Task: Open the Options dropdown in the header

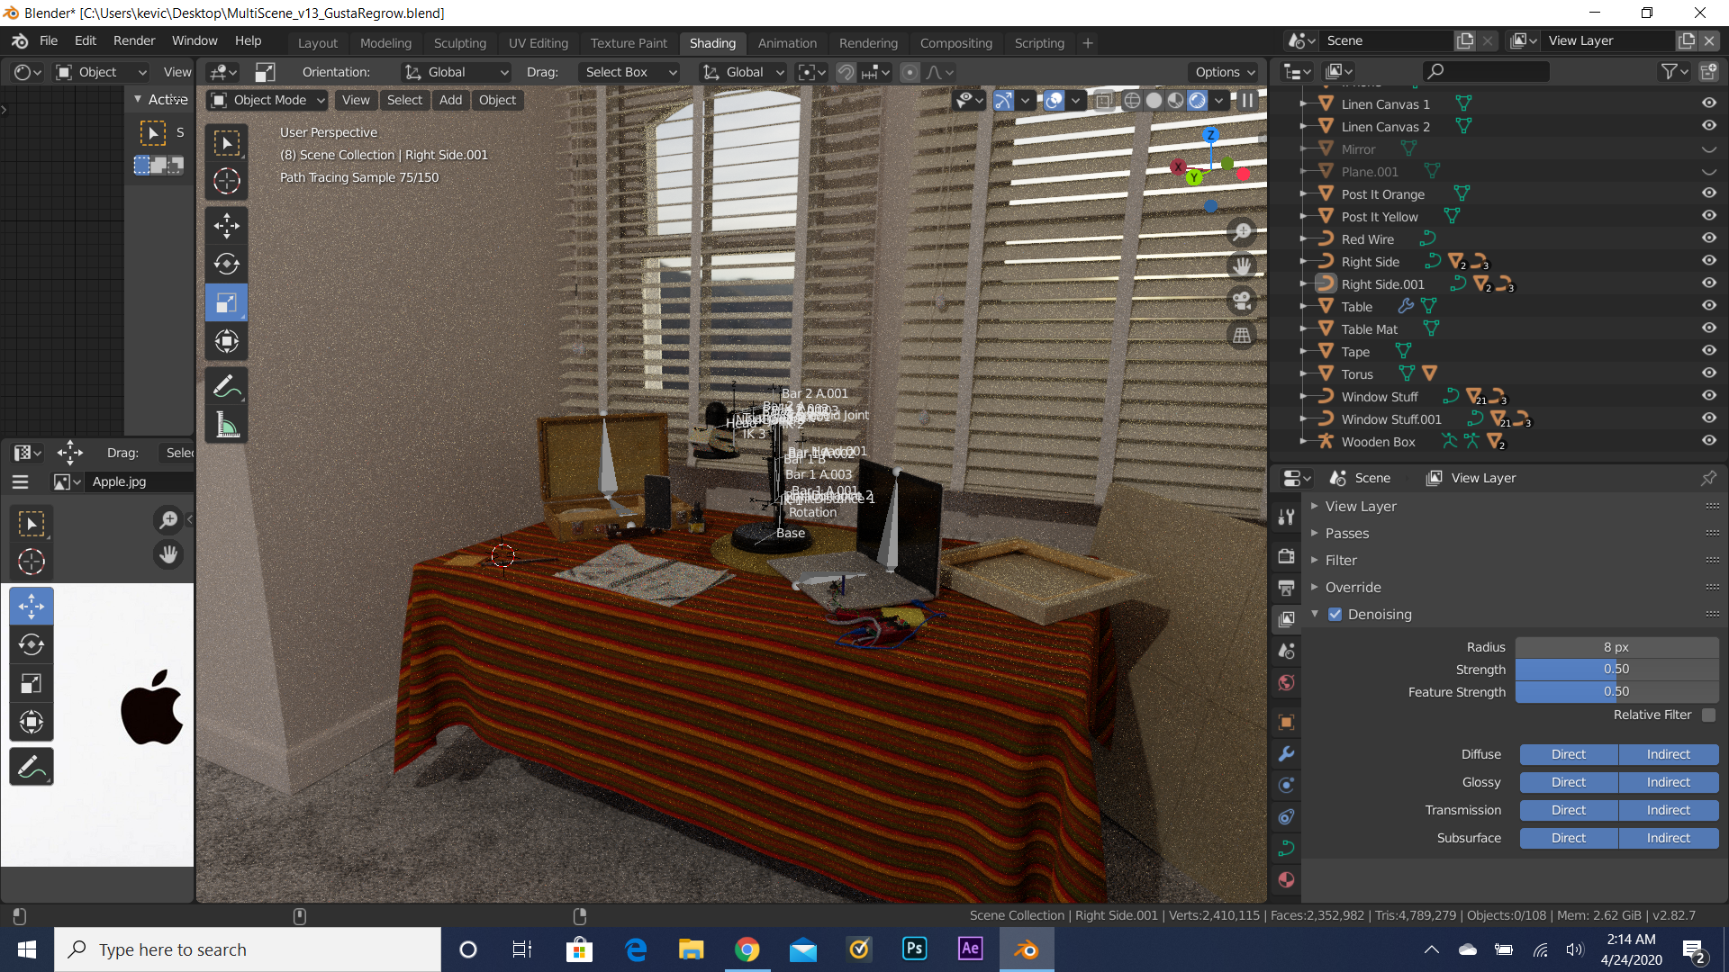Action: [1225, 72]
